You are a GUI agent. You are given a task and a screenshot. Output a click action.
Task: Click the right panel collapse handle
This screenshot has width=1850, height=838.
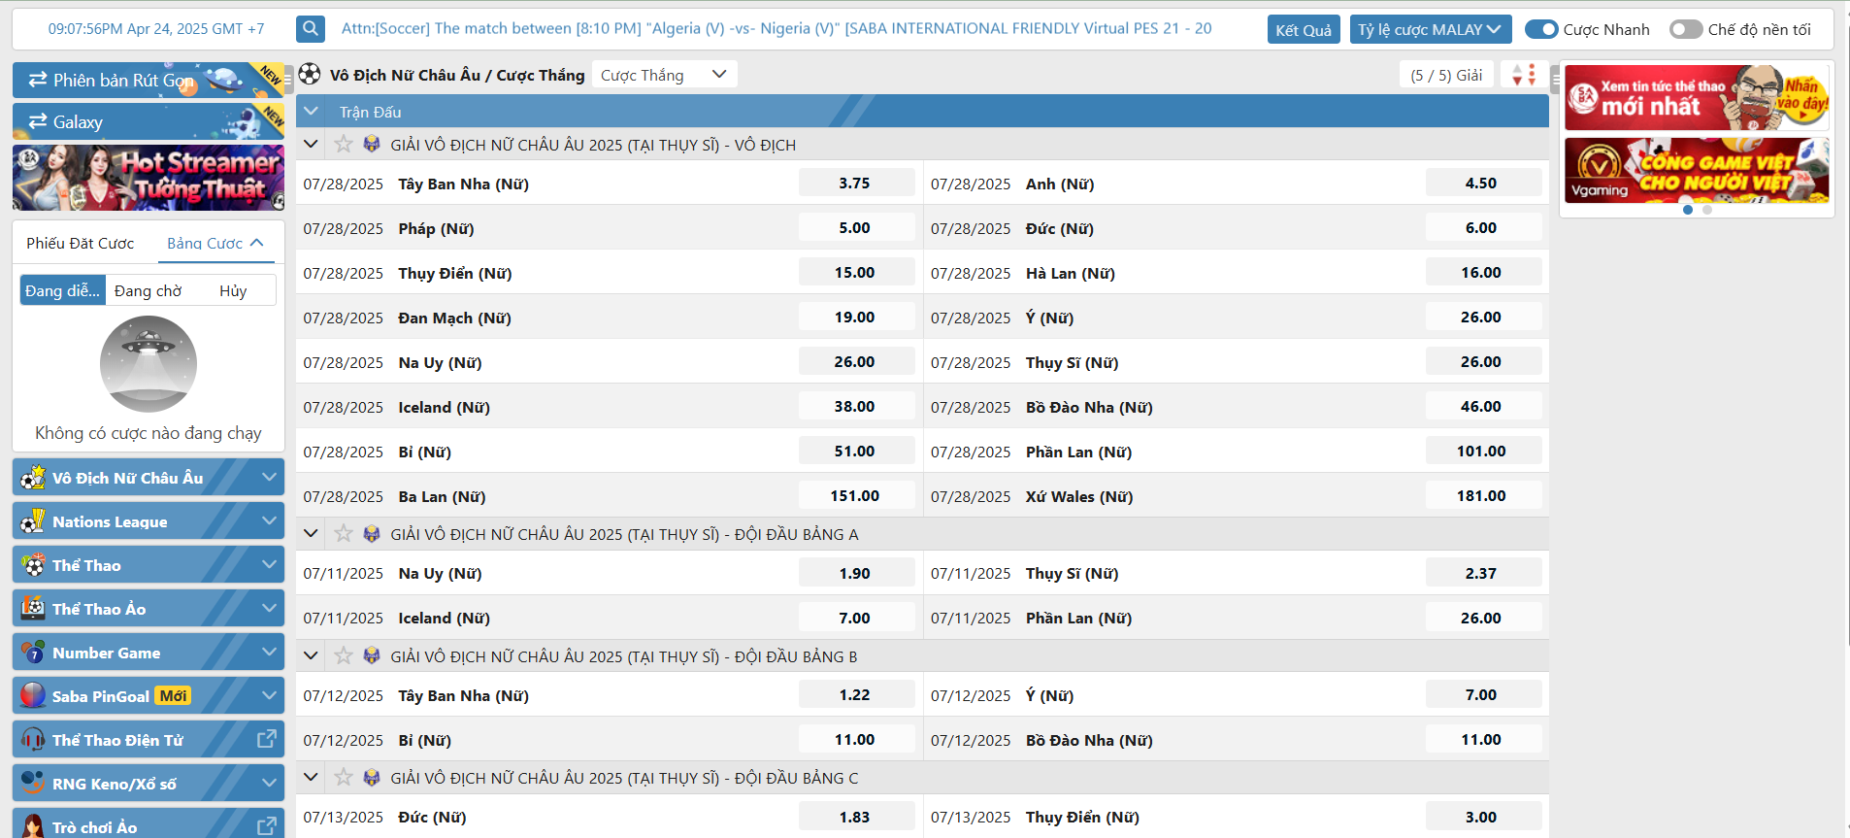1555,78
